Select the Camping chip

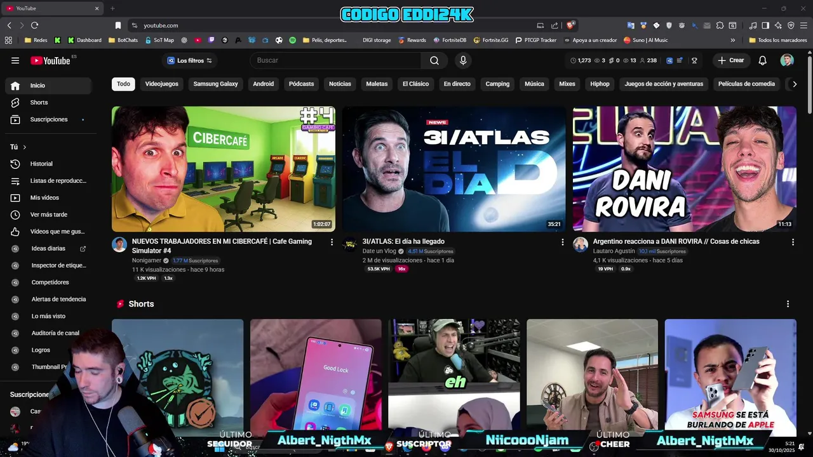click(x=497, y=84)
